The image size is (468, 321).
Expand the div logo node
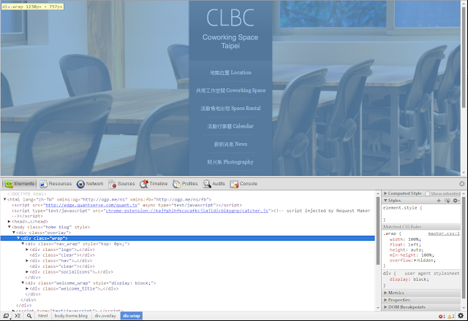27,250
